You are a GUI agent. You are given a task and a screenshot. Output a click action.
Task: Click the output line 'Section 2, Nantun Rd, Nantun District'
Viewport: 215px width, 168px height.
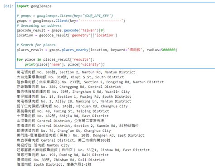click(x=76, y=72)
